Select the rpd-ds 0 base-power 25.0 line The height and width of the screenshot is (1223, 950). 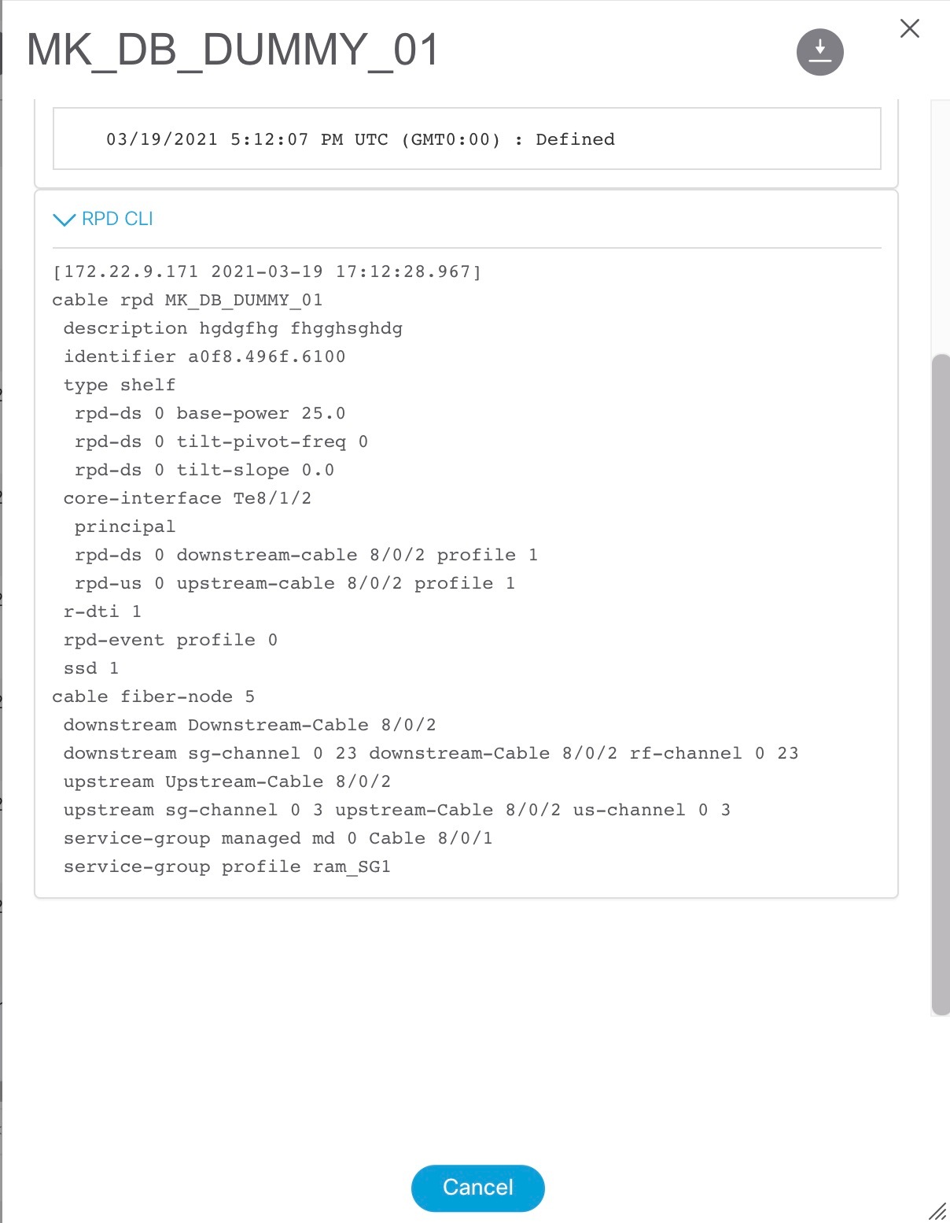(211, 412)
